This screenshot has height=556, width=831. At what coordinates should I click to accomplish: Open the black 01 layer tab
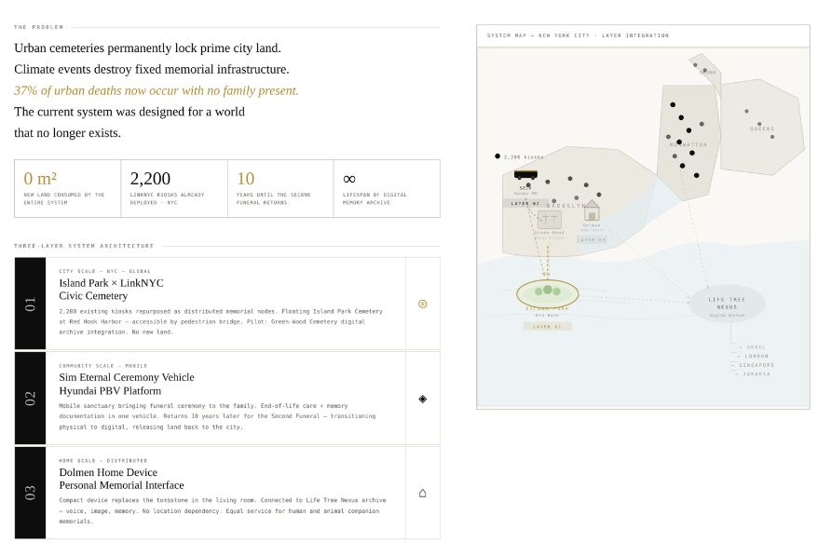pos(30,304)
